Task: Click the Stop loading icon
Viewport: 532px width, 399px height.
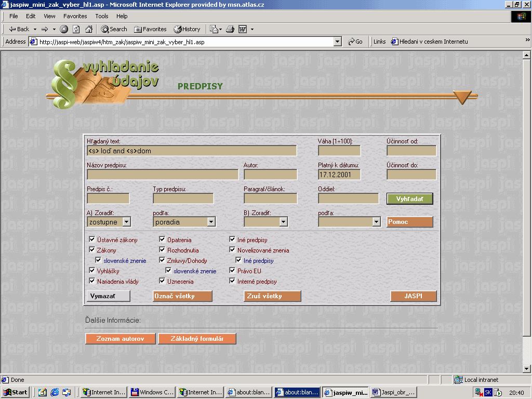Action: click(x=64, y=29)
